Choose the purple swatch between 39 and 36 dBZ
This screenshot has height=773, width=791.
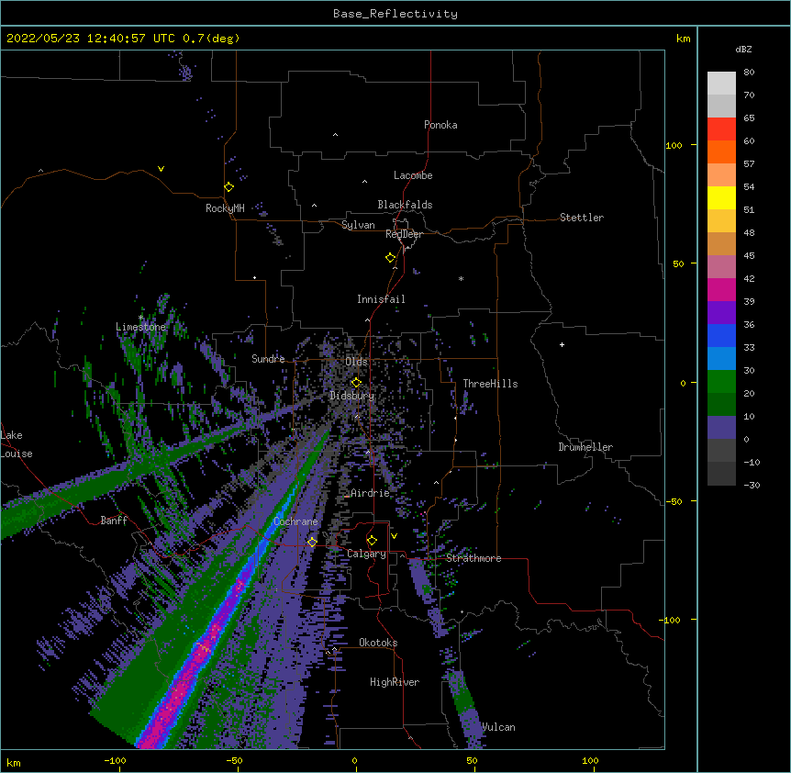click(x=721, y=313)
